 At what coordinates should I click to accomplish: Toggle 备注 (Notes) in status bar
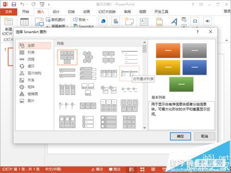97,169
